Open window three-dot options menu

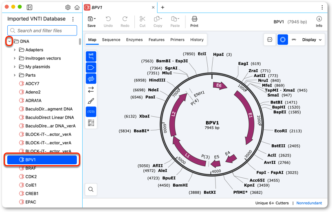pyautogui.click(x=322, y=7)
